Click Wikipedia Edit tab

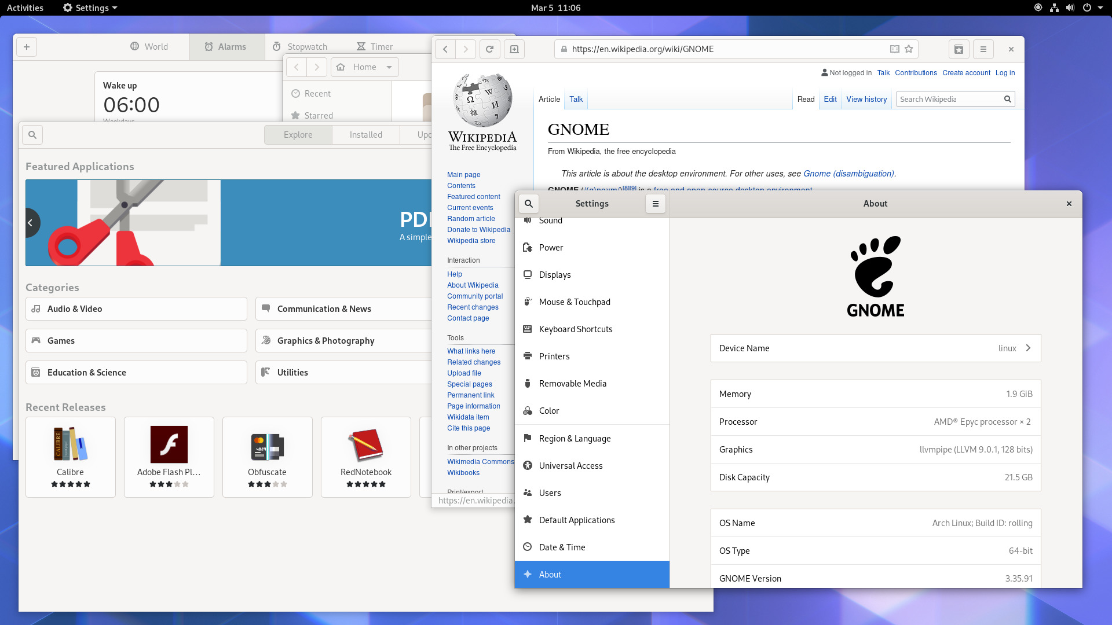(830, 100)
